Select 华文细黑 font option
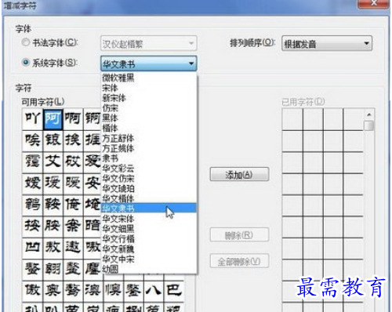Screen dimensions: 392x312 pos(149,228)
